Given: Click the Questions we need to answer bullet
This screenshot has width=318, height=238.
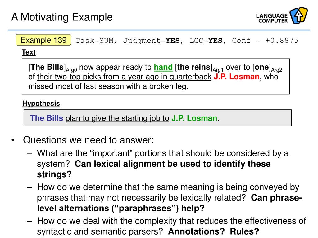Looking at the screenshot, I should tap(88, 140).
